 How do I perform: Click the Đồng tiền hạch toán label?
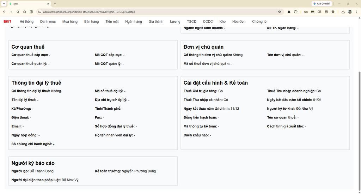(200, 117)
